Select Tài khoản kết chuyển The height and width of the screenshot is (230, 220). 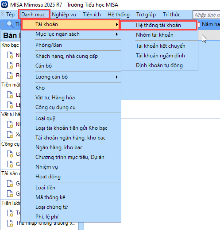click(x=159, y=46)
